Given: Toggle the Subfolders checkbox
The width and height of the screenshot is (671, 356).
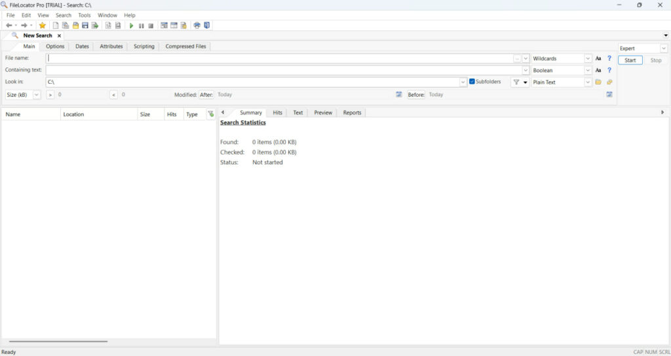Looking at the screenshot, I should (x=472, y=82).
